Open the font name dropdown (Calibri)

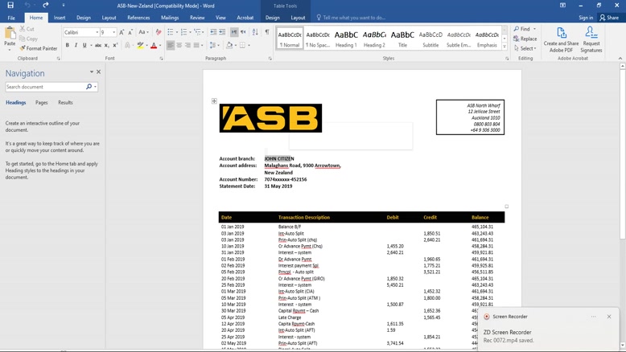(x=97, y=32)
